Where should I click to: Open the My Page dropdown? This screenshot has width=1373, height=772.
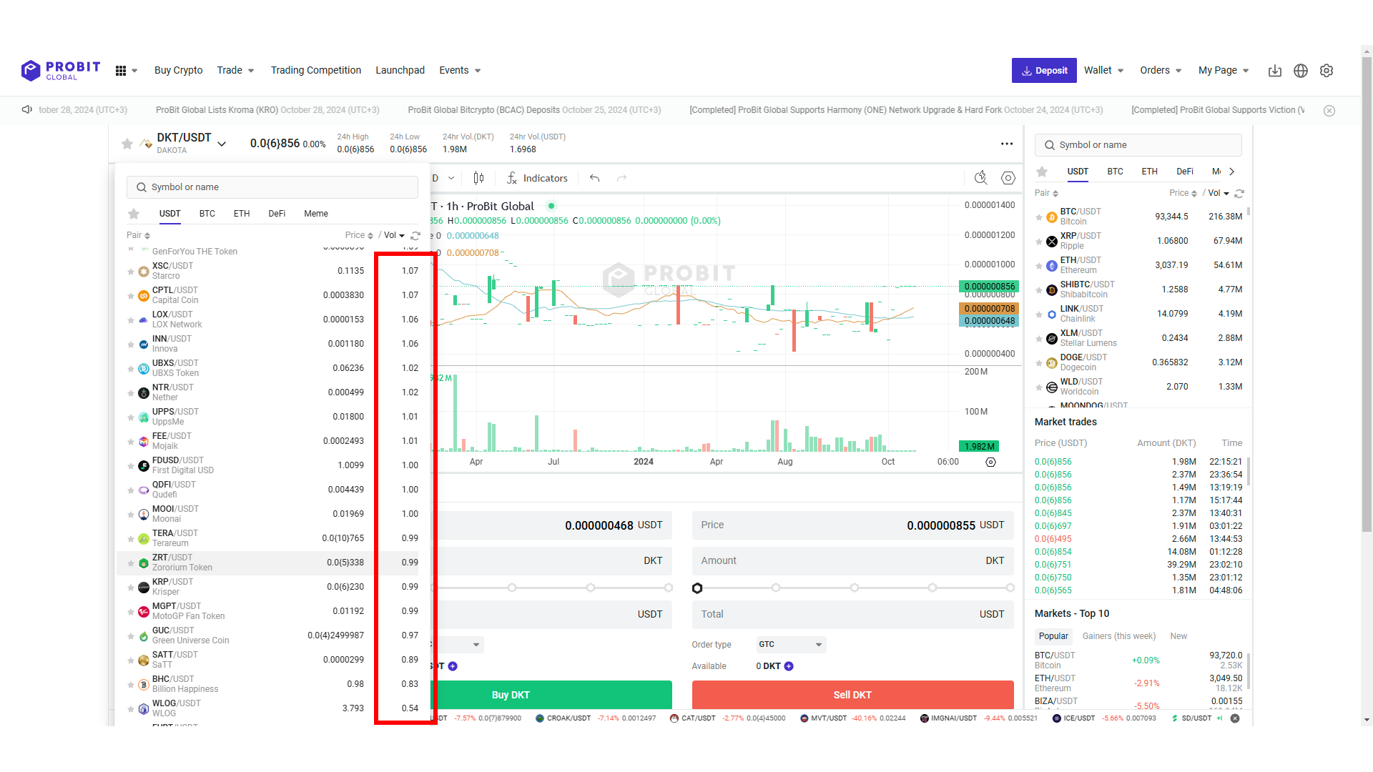(x=1224, y=70)
